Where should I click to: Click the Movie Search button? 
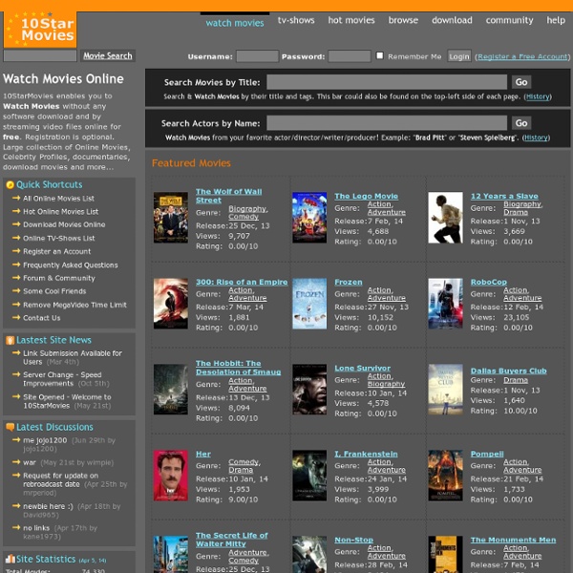tap(107, 56)
